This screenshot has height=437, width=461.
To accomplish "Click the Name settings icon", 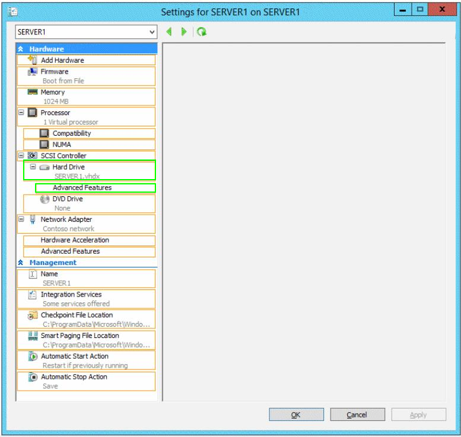I will coord(33,274).
